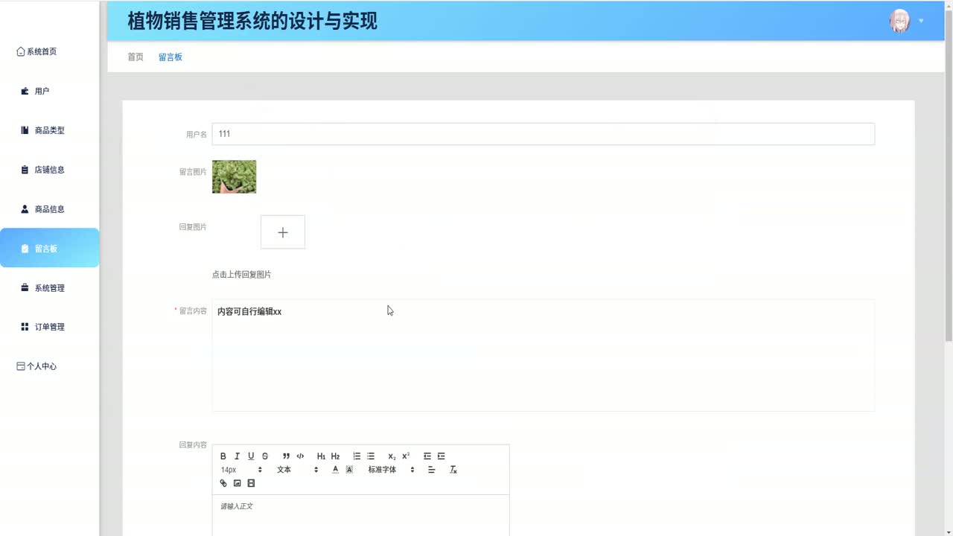Screen dimensions: 953x536
Task: Create an ordered numbered list
Action: 357,456
